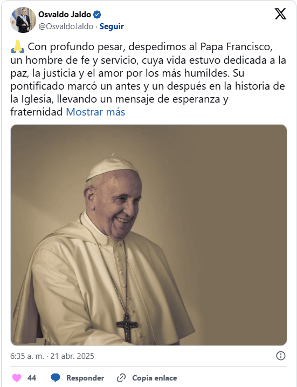Screen dimensions: 297x387
Task: Open the Pope Francis photo
Action: (149, 235)
